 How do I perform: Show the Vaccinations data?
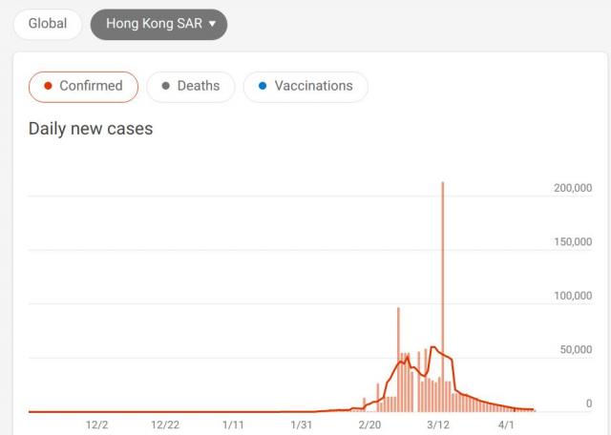pos(305,86)
